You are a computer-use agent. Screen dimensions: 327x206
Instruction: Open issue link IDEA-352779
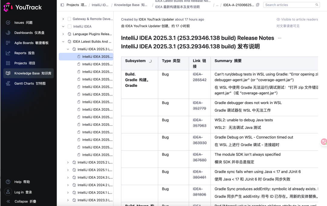[x=200, y=106]
